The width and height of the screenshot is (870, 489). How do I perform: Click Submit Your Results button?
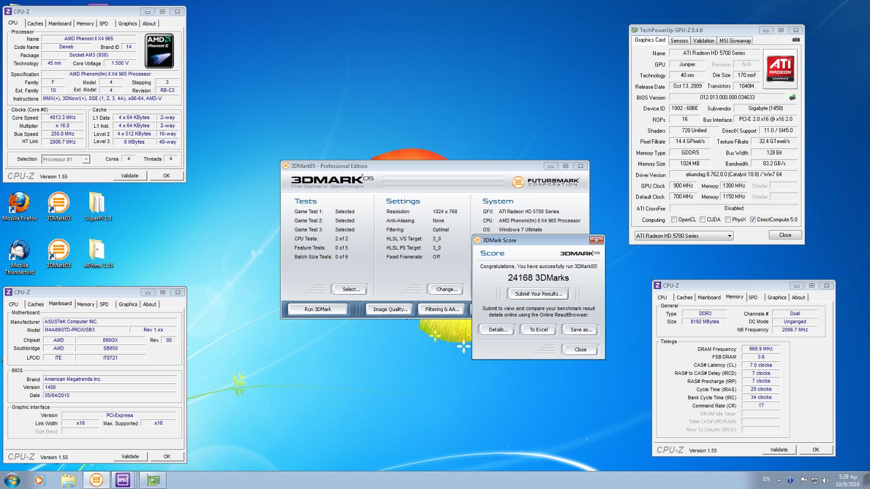(x=538, y=294)
